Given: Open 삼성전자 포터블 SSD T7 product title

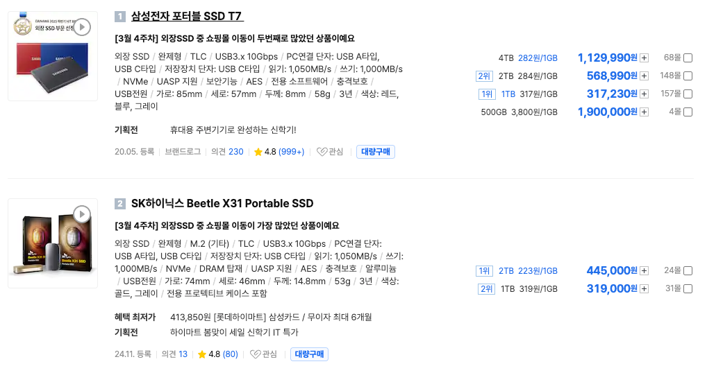Looking at the screenshot, I should coord(187,17).
